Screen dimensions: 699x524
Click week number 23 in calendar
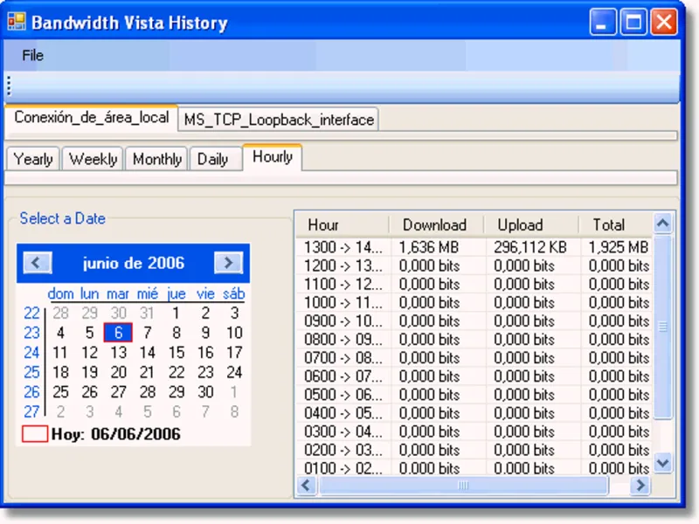tap(31, 333)
